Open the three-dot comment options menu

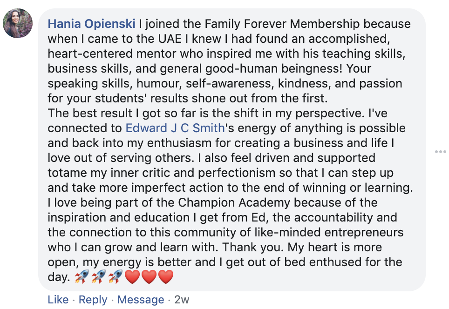click(440, 152)
